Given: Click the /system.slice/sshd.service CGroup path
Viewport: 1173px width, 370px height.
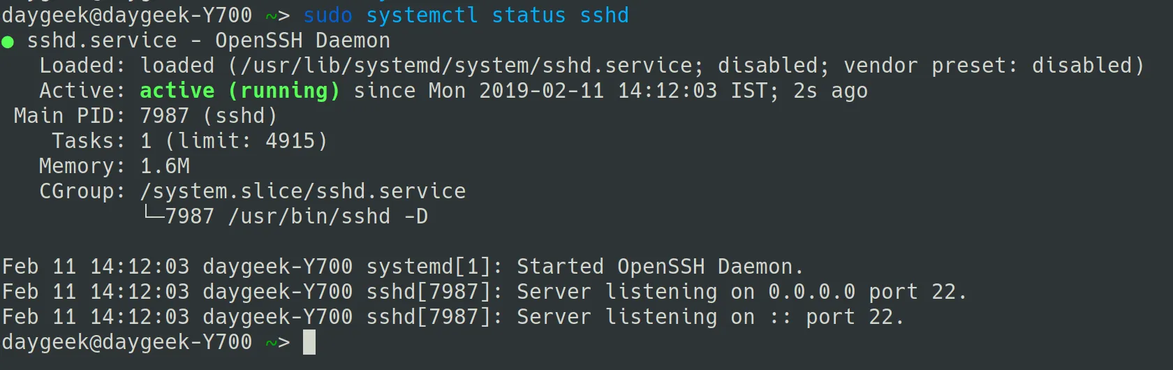Looking at the screenshot, I should pyautogui.click(x=302, y=191).
